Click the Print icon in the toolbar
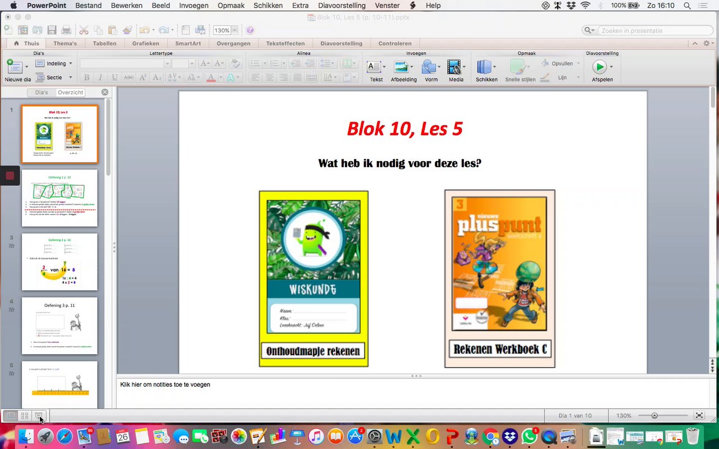Image resolution: width=719 pixels, height=449 pixels. coord(66,30)
